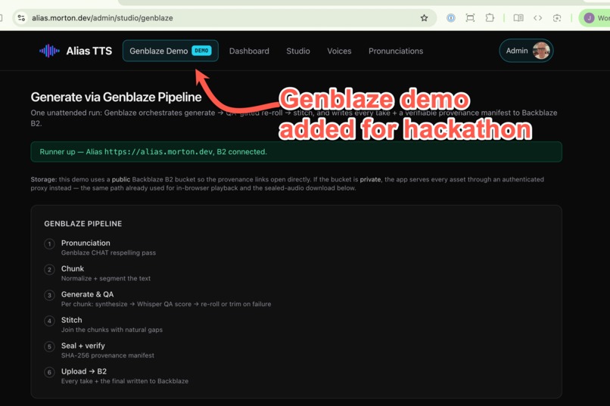Viewport: 610px width, 406px height.
Task: Click the Admin account button
Action: 526,51
